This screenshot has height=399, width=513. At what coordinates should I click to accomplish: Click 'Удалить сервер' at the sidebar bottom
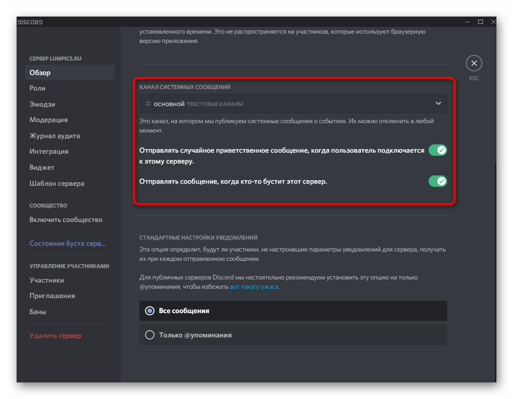(x=55, y=335)
